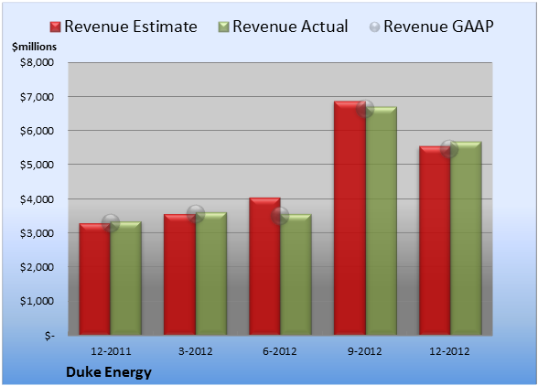The width and height of the screenshot is (538, 386).
Task: Click the '12-2011' quarter label
Action: coord(111,351)
